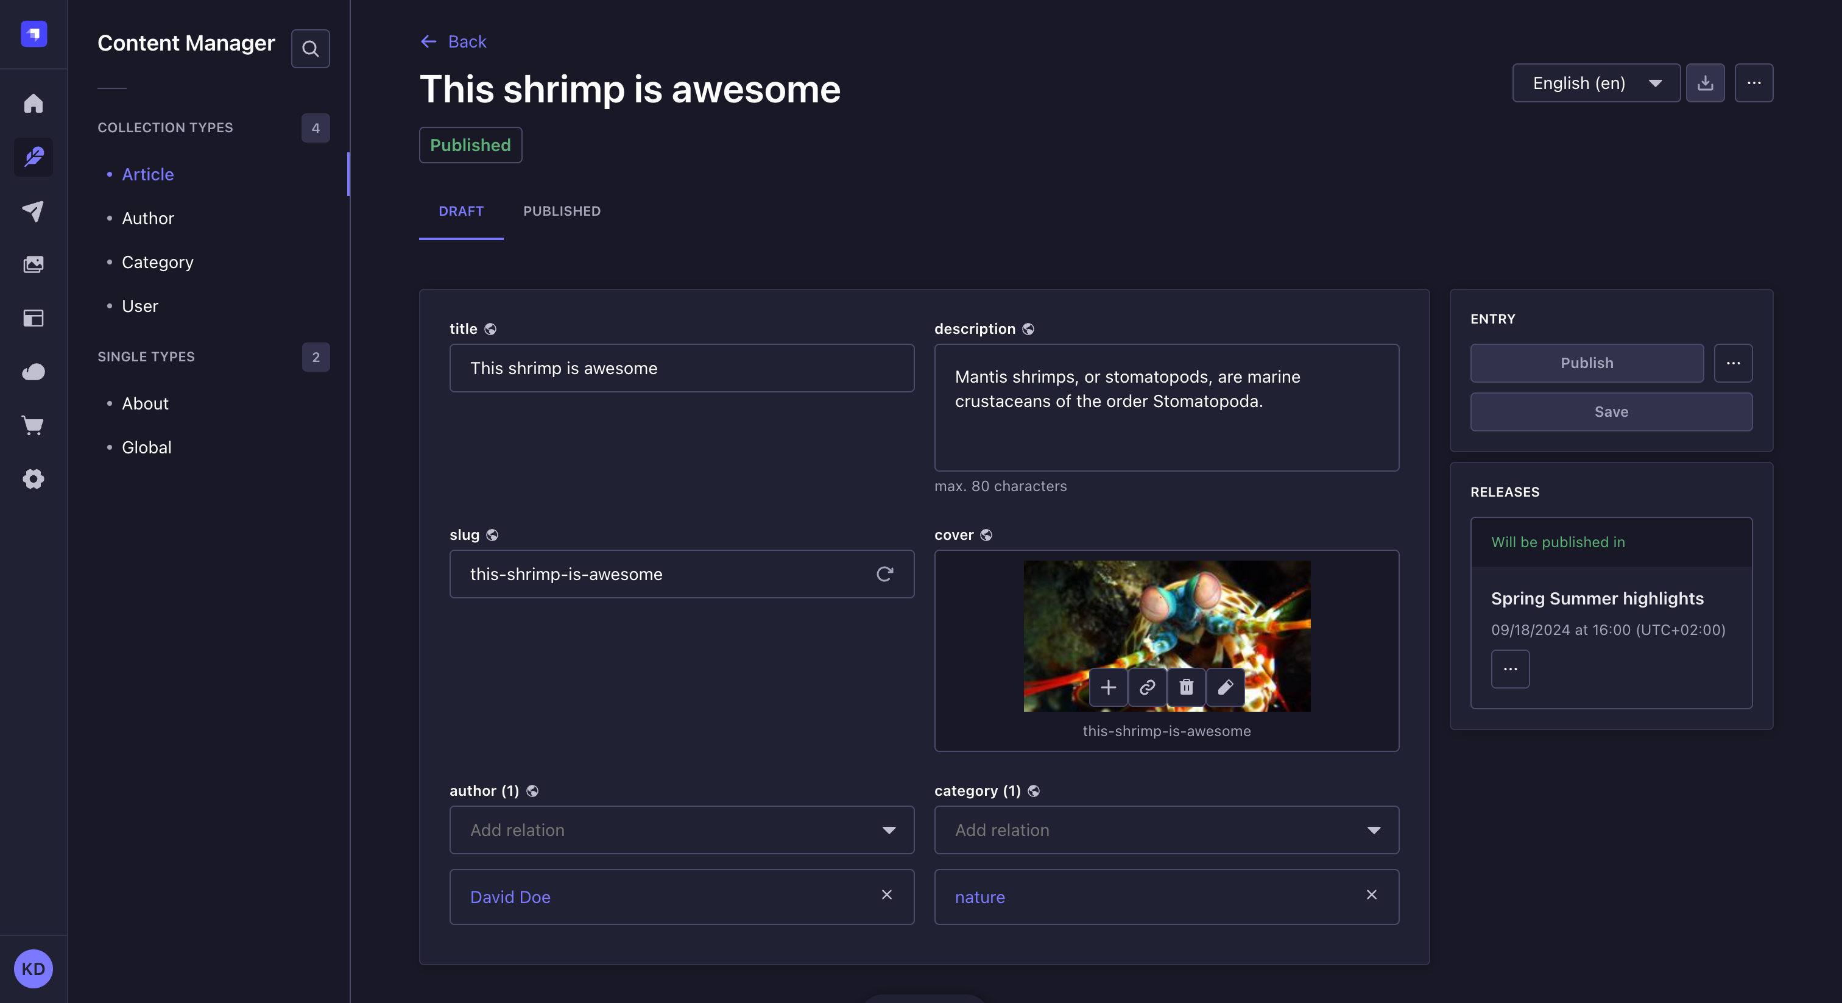
Task: Copy the cover image link icon
Action: (1146, 687)
